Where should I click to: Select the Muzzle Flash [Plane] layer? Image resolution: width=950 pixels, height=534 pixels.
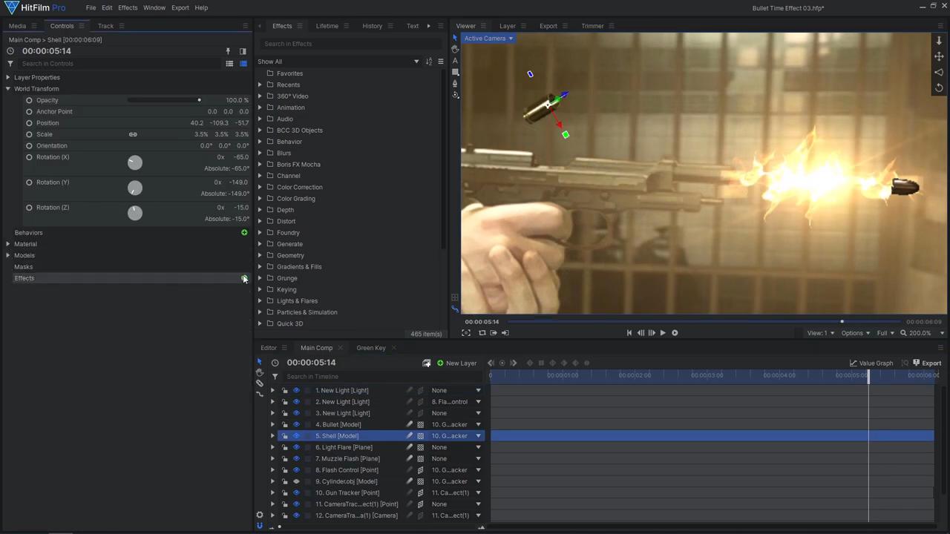(347, 459)
